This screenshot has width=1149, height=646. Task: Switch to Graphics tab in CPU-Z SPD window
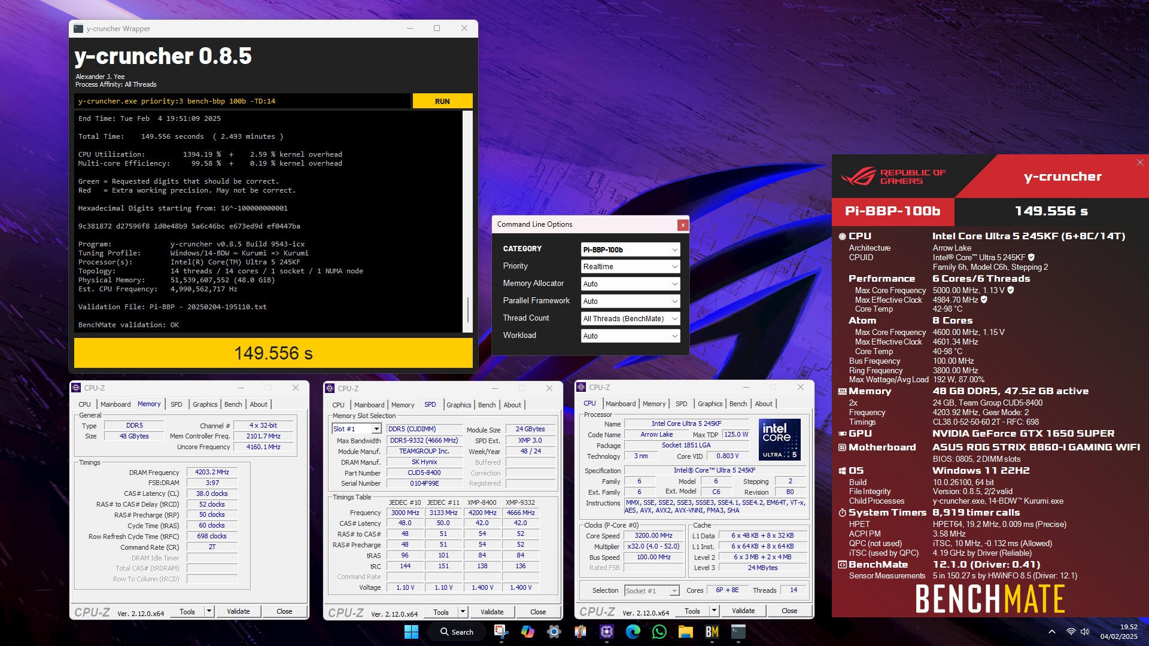[x=459, y=405]
